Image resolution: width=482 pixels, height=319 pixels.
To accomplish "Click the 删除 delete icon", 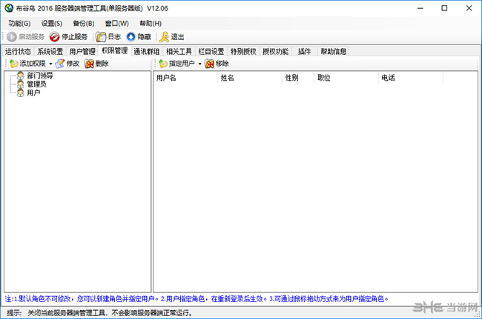I will click(89, 64).
